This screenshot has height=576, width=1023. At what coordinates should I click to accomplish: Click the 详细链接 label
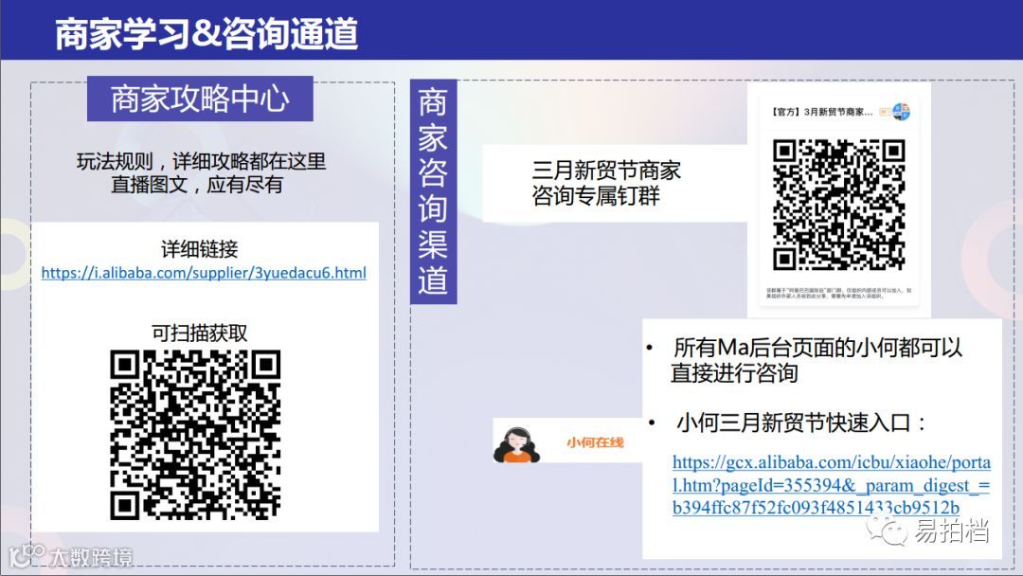(200, 248)
